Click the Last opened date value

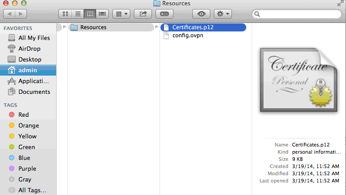315,181
